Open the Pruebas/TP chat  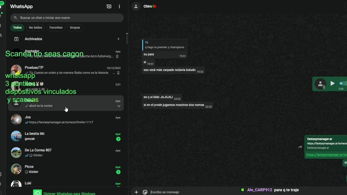tap(66, 70)
